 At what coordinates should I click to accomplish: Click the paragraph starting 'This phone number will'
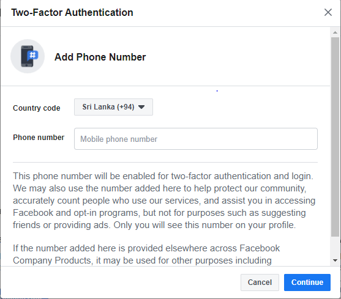(164, 201)
